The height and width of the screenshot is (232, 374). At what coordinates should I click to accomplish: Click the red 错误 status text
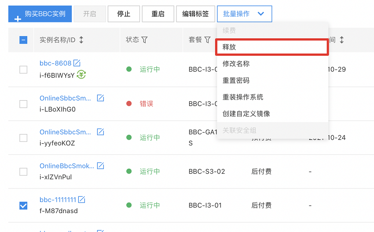[147, 104]
